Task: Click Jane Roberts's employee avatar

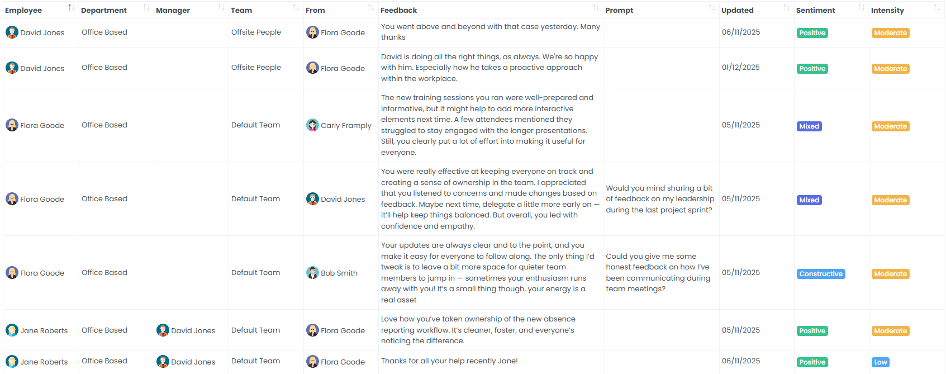Action: pos(12,330)
